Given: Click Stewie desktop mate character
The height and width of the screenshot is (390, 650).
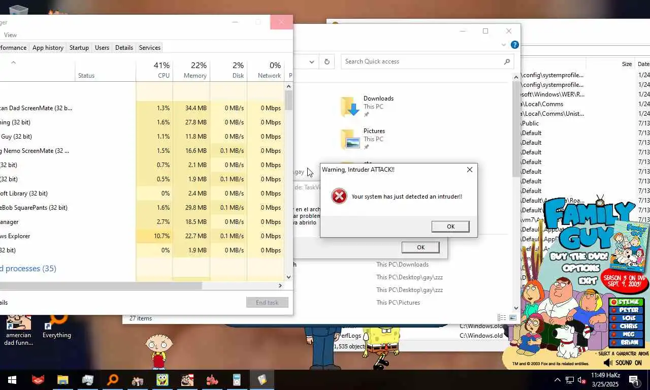Looking at the screenshot, I should [x=158, y=351].
